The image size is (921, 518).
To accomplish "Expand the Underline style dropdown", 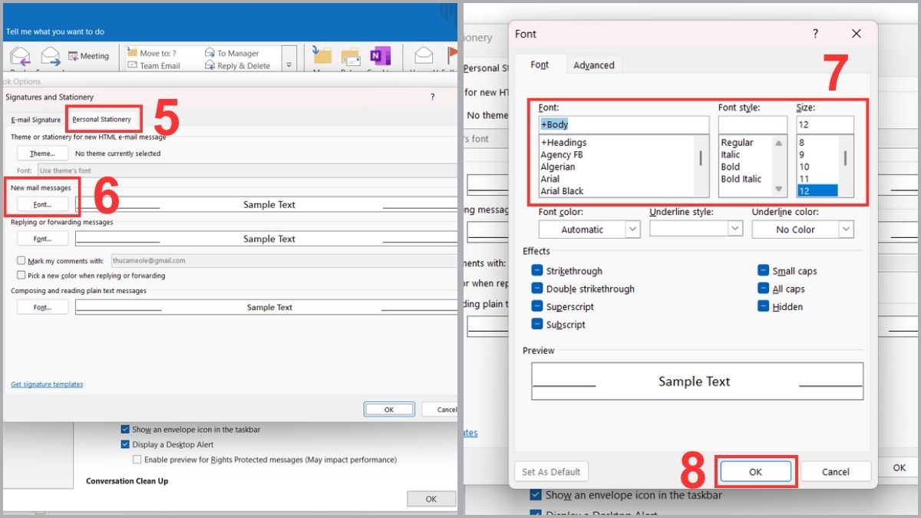I will [695, 229].
